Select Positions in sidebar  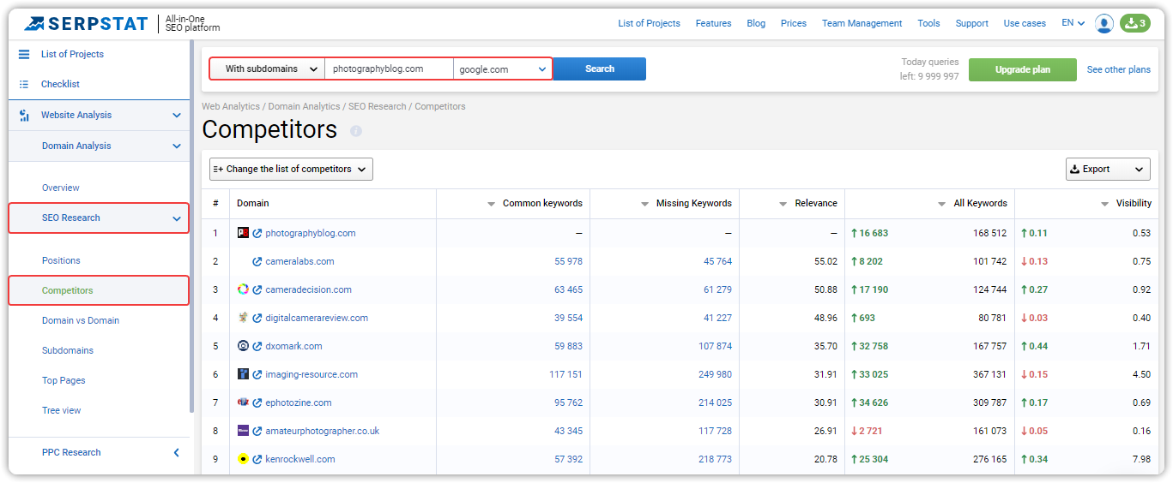click(x=61, y=260)
